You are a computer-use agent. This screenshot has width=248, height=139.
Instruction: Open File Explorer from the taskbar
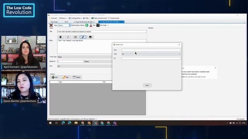click(76, 123)
